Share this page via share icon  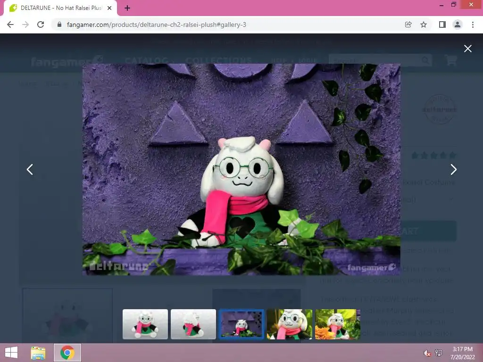[408, 25]
